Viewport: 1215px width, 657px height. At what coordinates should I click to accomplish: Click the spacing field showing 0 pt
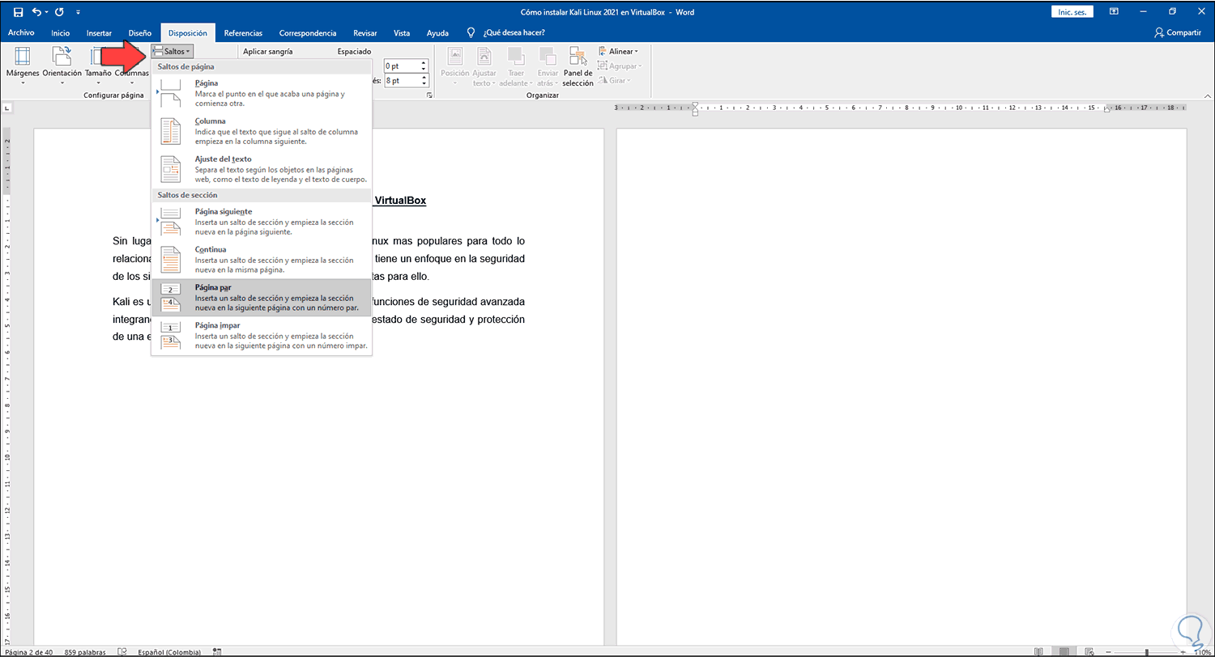(x=401, y=66)
